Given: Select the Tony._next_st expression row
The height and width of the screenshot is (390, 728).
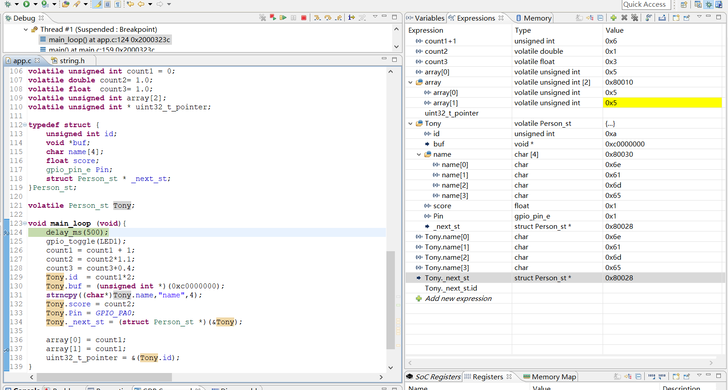Looking at the screenshot, I should [x=565, y=278].
